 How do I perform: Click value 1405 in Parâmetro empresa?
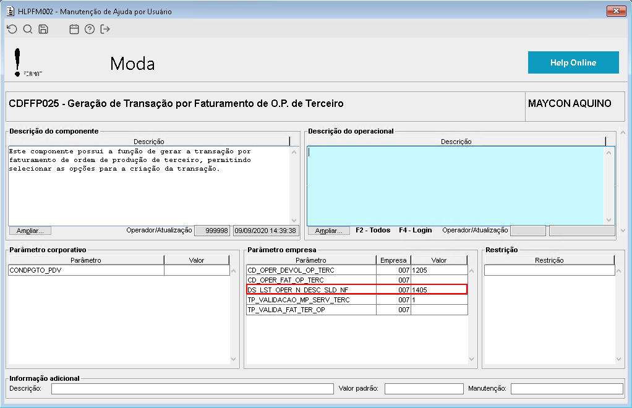click(439, 290)
